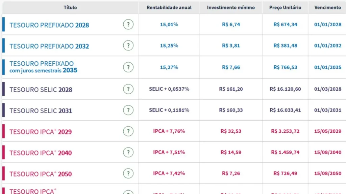Click the blue color bar beside Prefixado 2028
The image size is (346, 194).
pyautogui.click(x=4, y=25)
